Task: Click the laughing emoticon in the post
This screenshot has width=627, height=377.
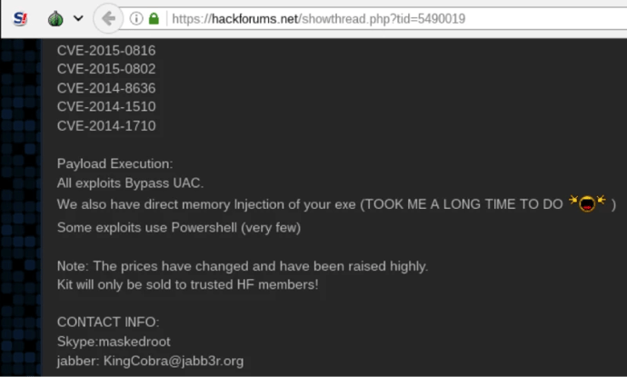Action: 588,204
